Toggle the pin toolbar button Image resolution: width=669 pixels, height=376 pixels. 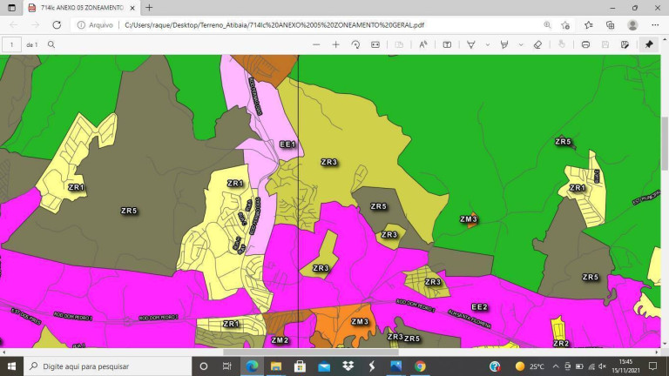pyautogui.click(x=648, y=44)
